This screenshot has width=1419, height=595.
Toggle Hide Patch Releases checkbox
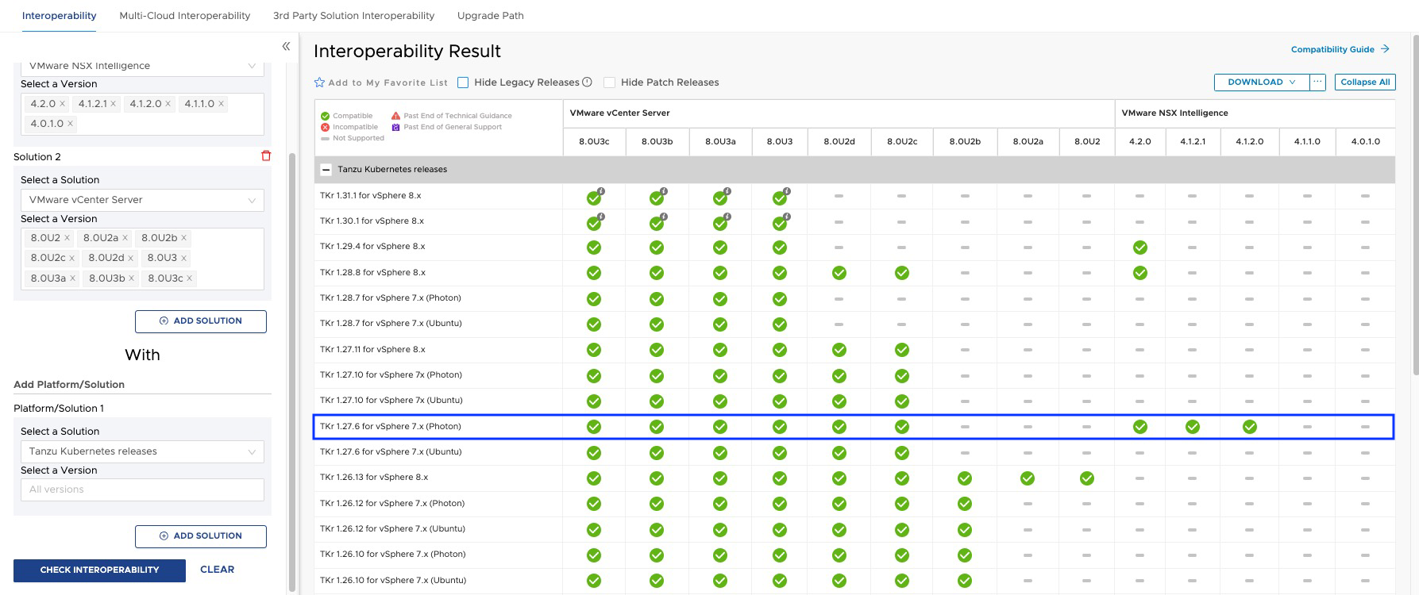pyautogui.click(x=609, y=83)
